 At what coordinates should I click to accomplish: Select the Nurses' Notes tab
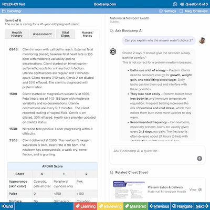pyautogui.click(x=88, y=34)
